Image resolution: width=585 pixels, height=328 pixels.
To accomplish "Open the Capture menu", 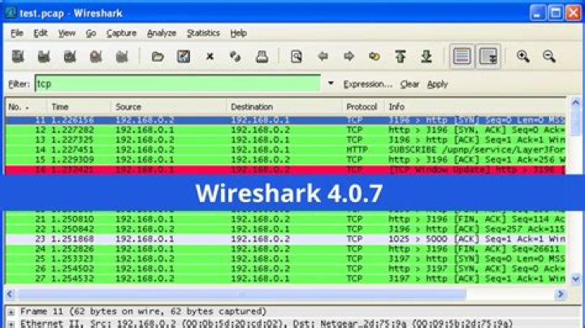I will click(121, 33).
